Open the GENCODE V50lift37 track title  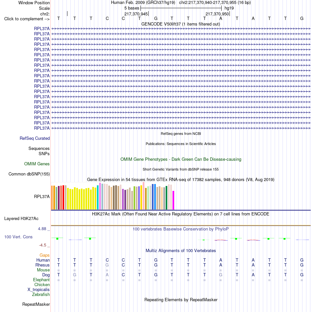[181, 24]
